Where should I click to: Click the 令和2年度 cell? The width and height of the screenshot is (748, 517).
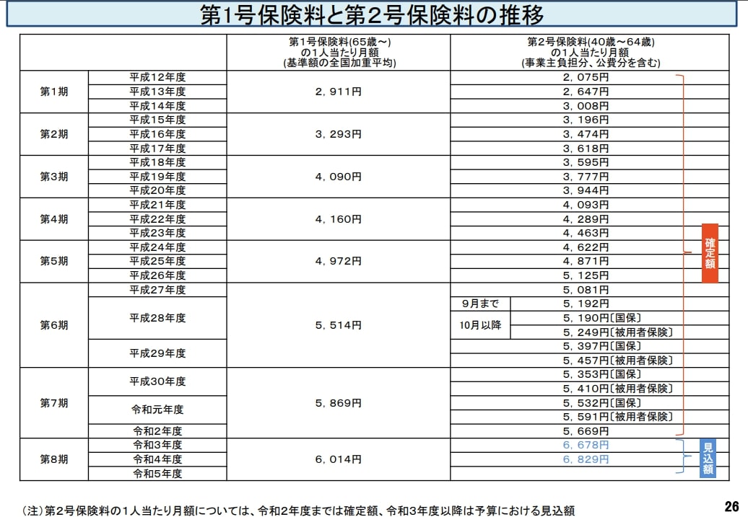point(157,431)
